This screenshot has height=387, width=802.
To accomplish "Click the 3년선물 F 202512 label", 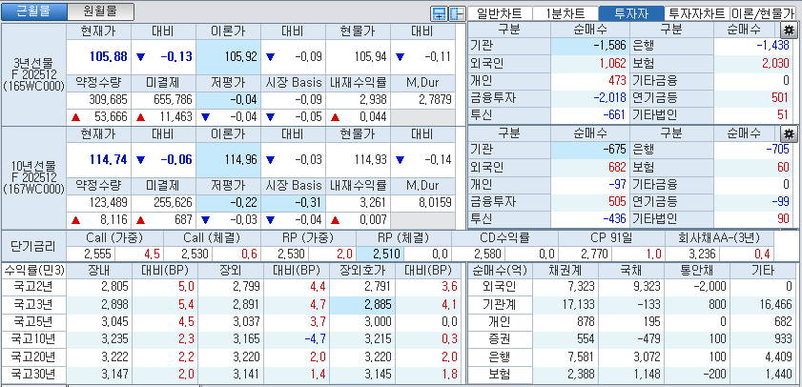I will point(33,75).
